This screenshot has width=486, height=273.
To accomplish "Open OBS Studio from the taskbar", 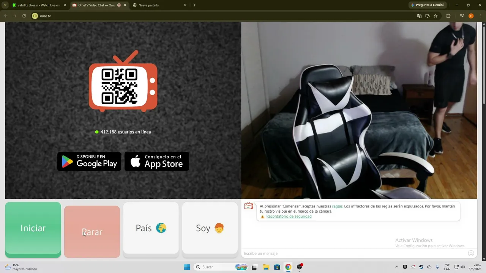I will (x=300, y=267).
